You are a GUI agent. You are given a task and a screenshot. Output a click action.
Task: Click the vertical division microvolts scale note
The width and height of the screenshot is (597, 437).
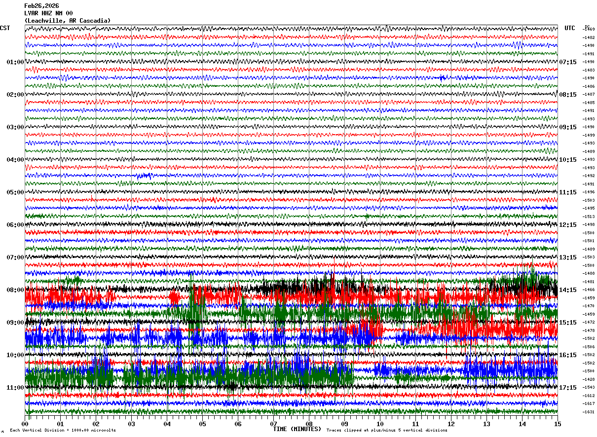(63, 430)
